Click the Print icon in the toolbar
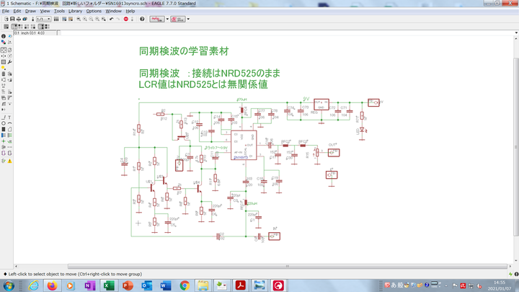Viewport: 519px width, 292px height. point(19,19)
